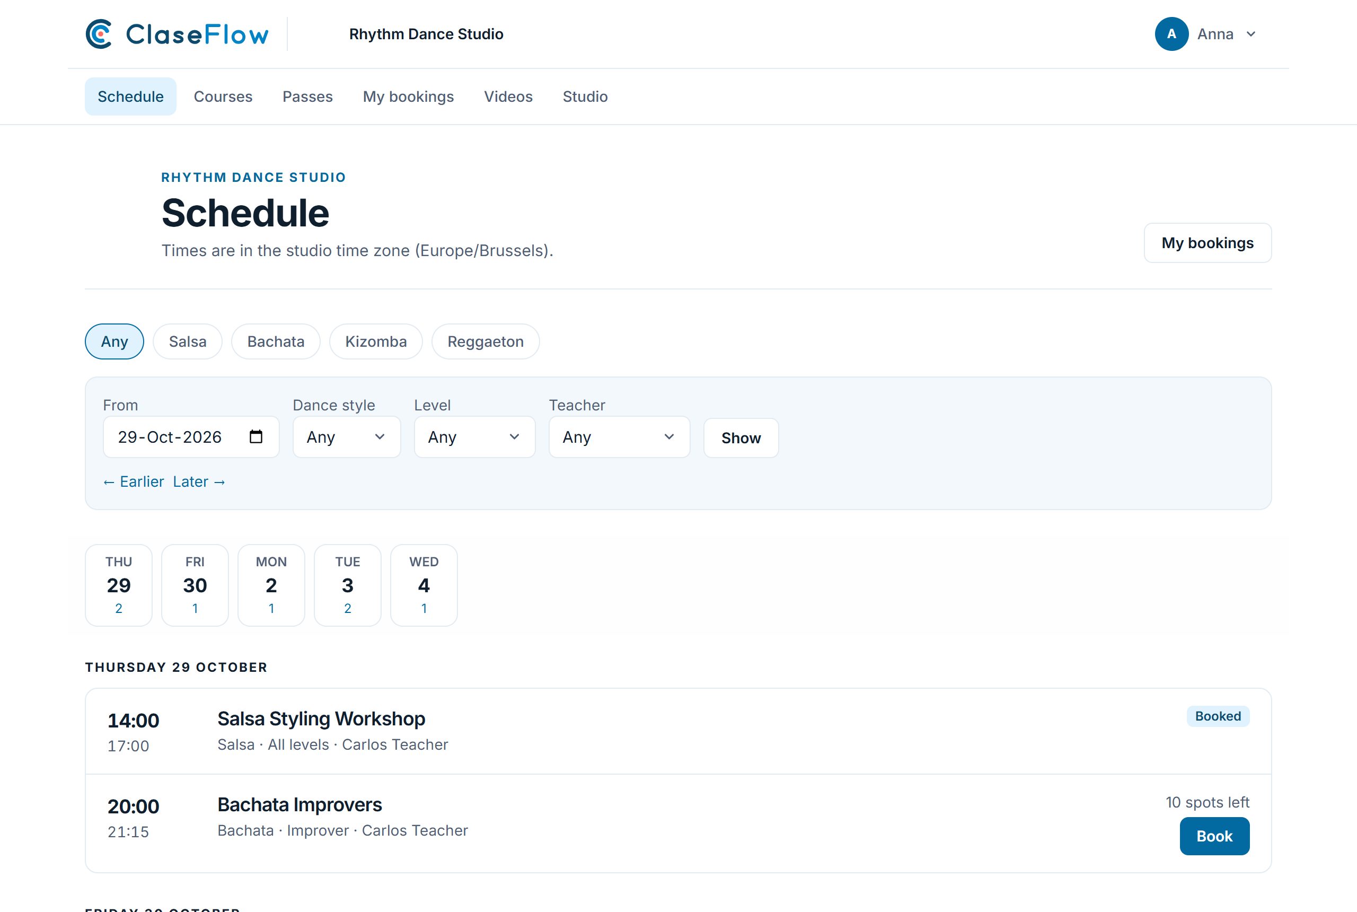Open My bookings in the navigation bar

pyautogui.click(x=408, y=97)
